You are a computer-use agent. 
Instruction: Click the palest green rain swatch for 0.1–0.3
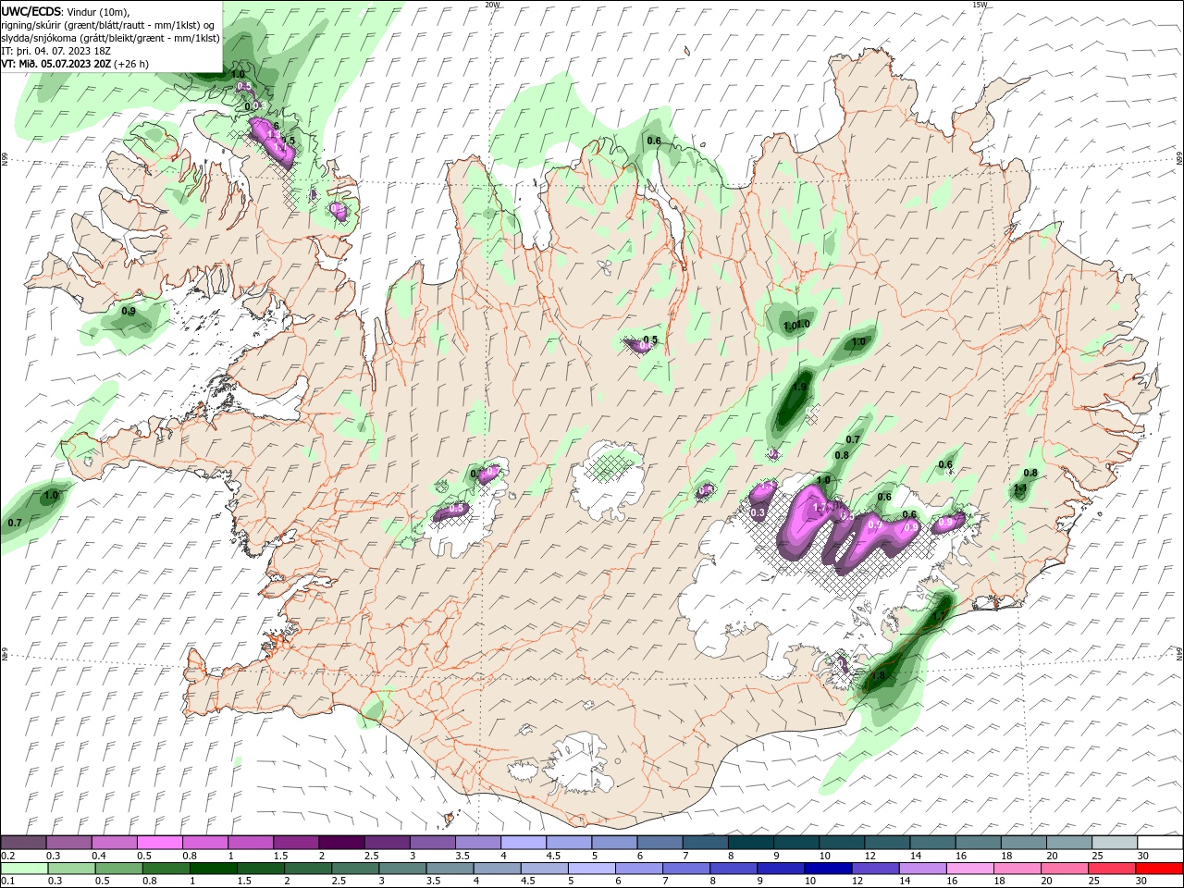pos(25,869)
